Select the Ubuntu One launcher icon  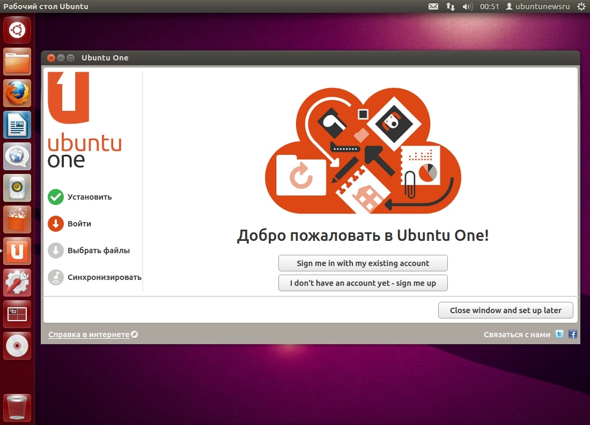coord(17,251)
